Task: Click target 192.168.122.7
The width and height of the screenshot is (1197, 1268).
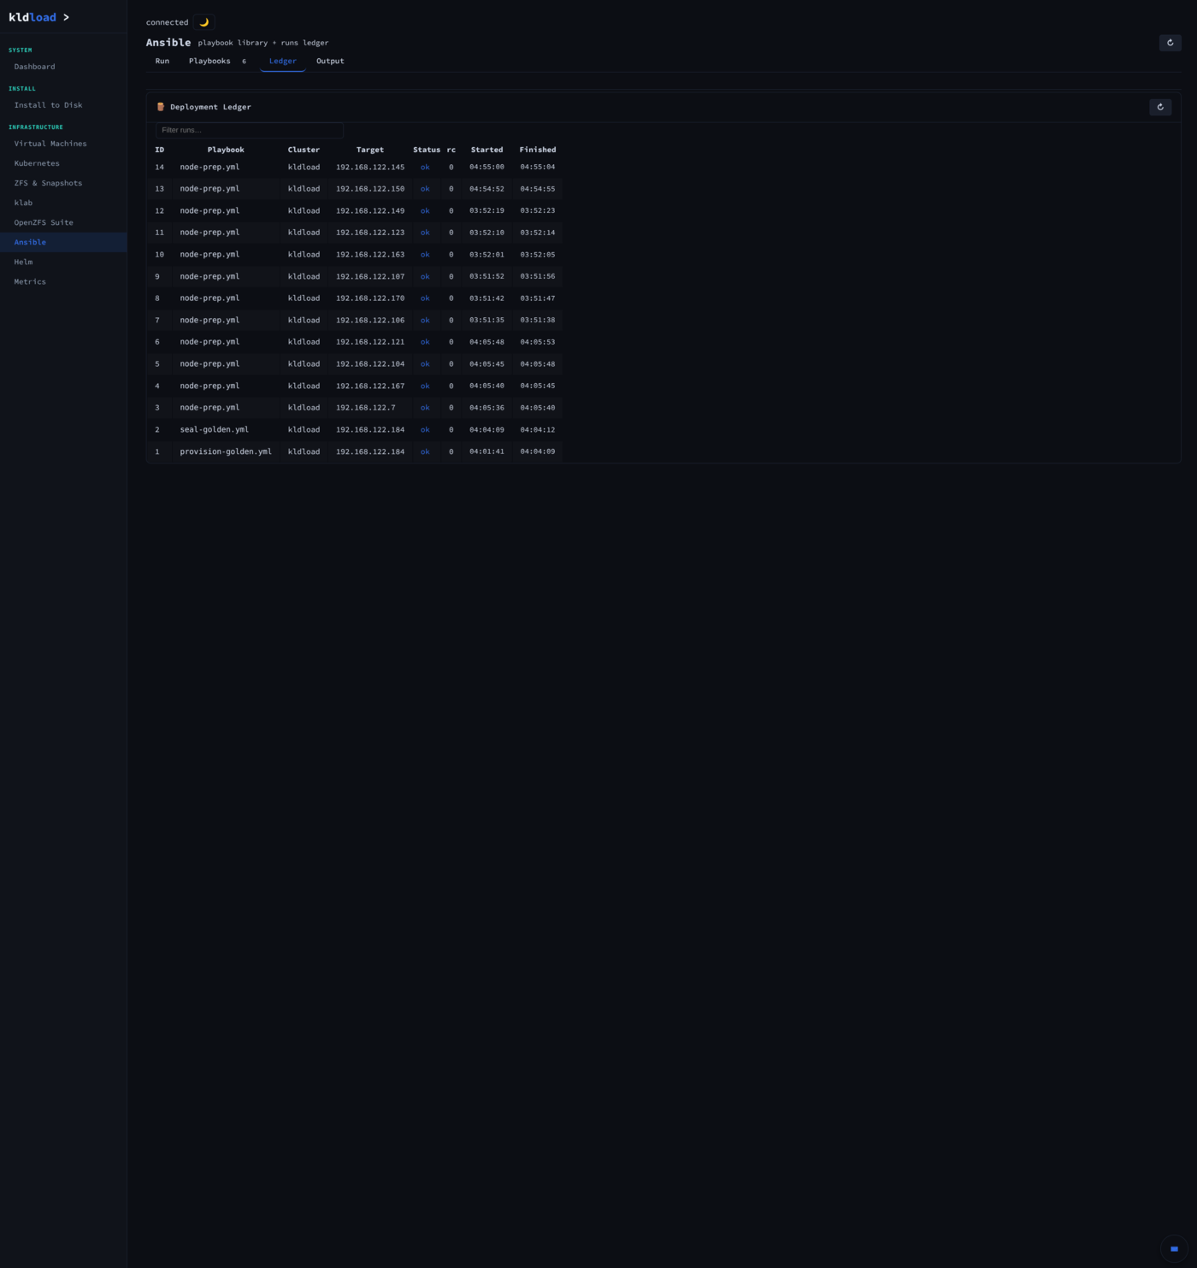Action: 366,408
